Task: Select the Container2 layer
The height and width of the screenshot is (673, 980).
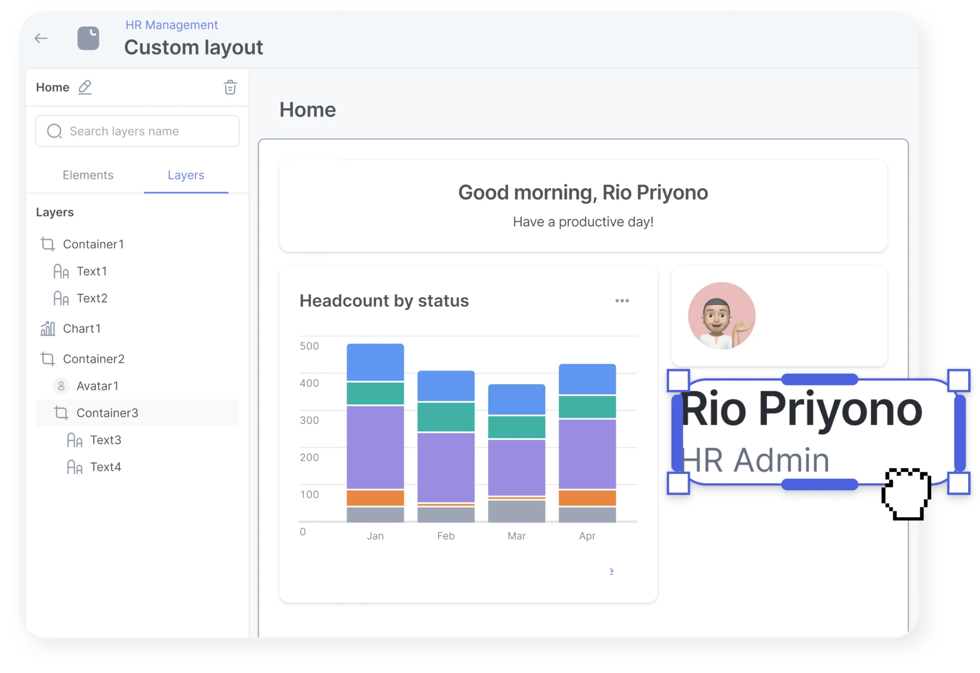Action: 93,359
